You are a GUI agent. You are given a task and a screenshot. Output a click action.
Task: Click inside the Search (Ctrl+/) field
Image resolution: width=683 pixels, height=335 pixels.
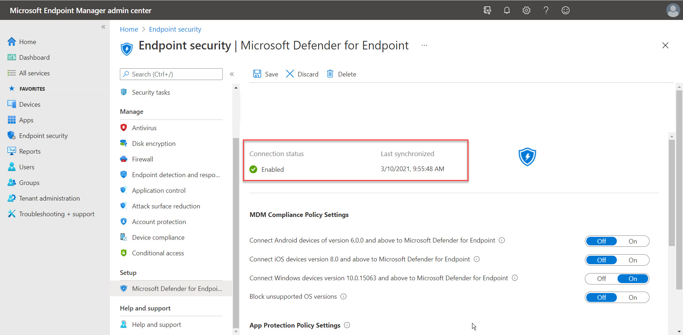[171, 74]
